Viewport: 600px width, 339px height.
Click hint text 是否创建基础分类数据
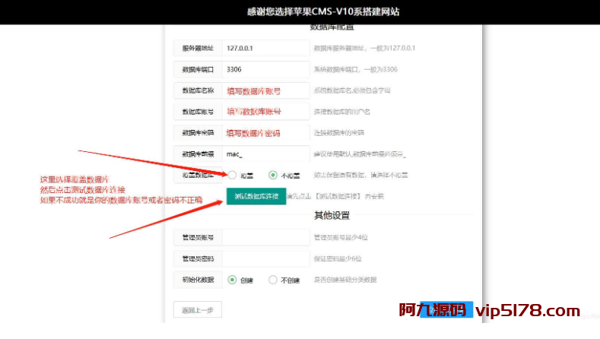345,280
